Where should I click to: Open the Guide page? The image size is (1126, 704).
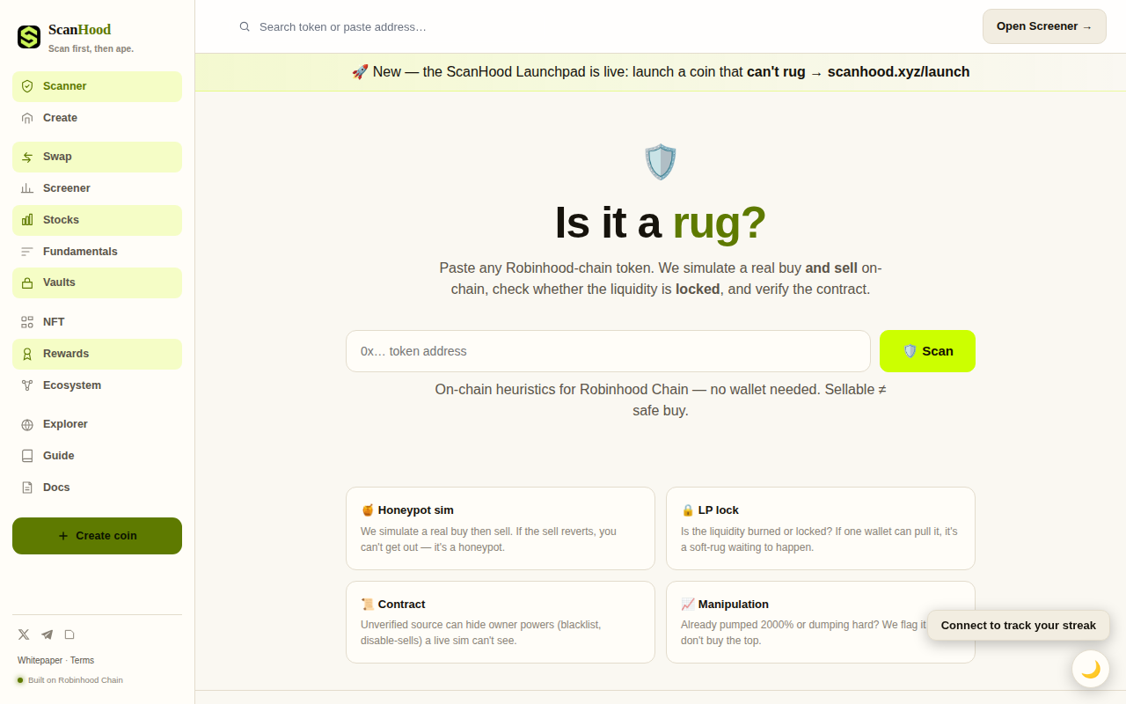[x=97, y=456]
